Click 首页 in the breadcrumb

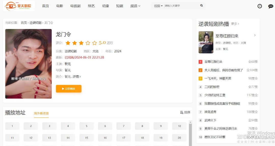coord(24,23)
